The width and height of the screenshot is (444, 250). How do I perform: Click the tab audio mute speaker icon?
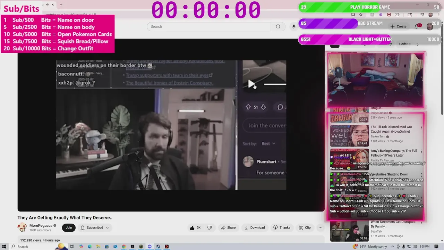[47, 5]
